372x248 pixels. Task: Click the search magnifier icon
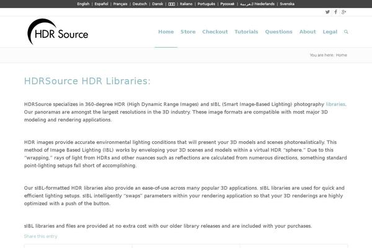point(346,32)
